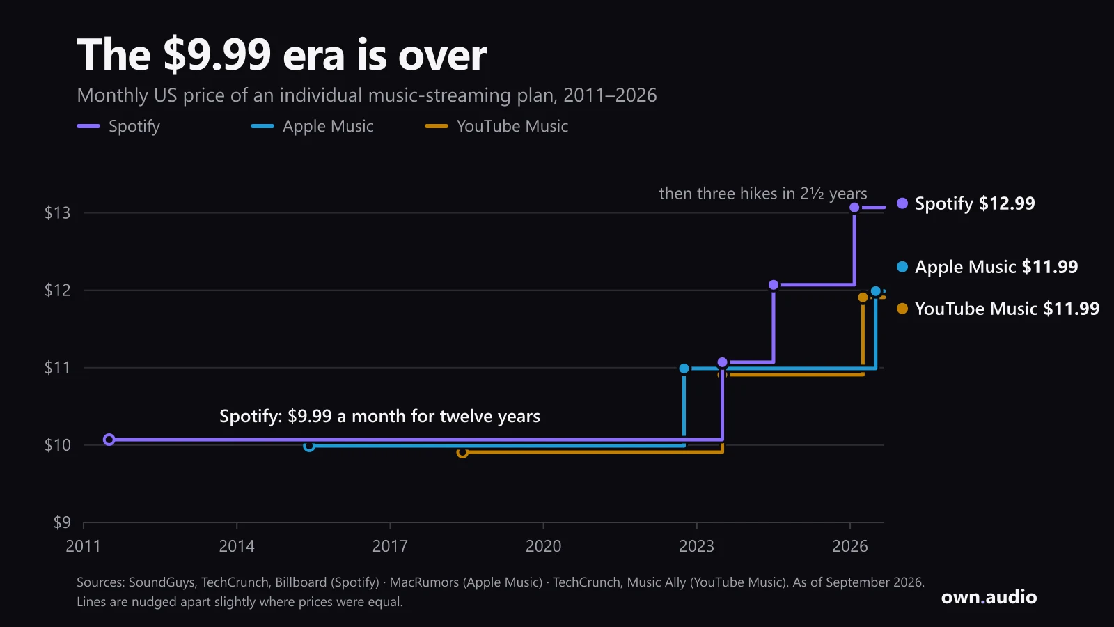Click the 'Spotify: $9.99 a month for twelve years' annotation
Screen dimensions: 1114x627
coord(379,416)
